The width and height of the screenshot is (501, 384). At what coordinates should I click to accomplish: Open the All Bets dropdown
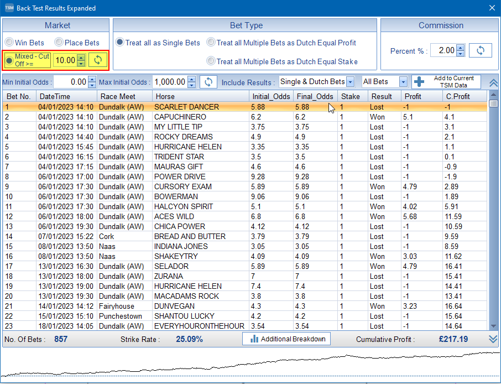point(403,82)
